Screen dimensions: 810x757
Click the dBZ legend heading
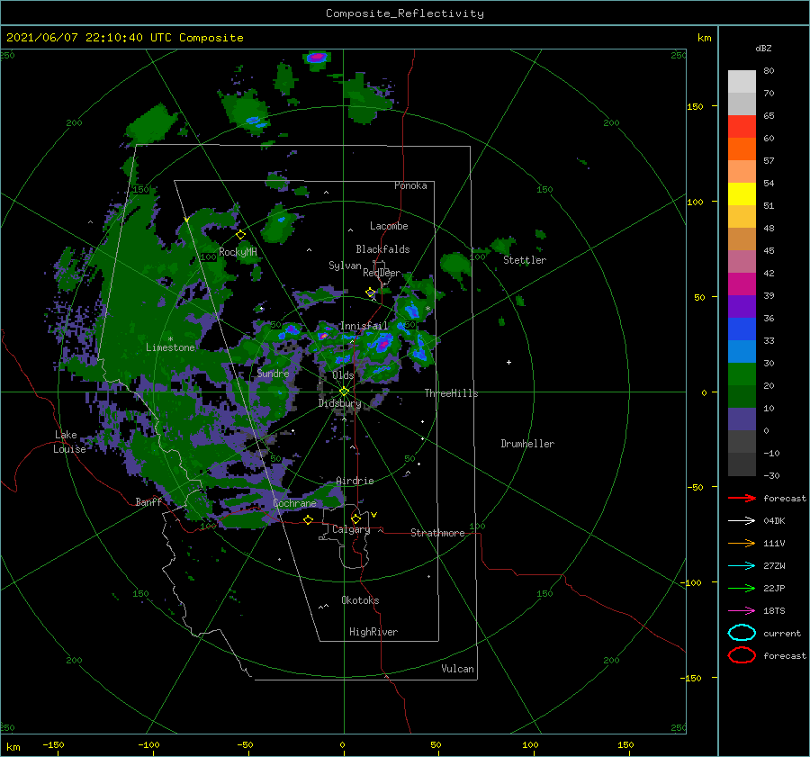point(763,48)
